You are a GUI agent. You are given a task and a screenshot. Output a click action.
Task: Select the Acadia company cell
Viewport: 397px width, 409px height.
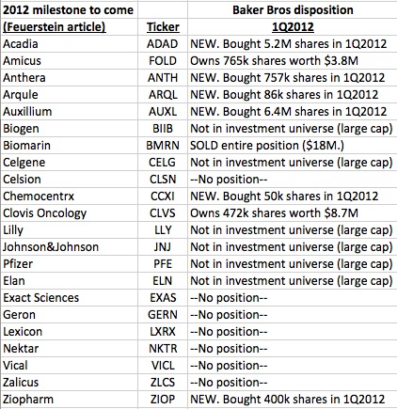pos(69,44)
